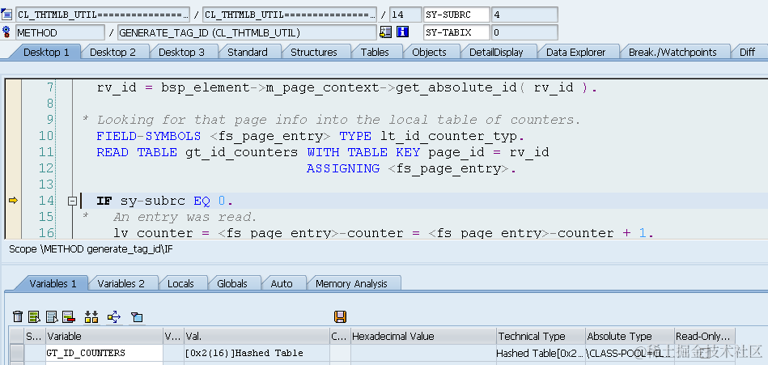The width and height of the screenshot is (768, 365).
Task: Open the Desktop 3 tab
Action: (x=181, y=52)
